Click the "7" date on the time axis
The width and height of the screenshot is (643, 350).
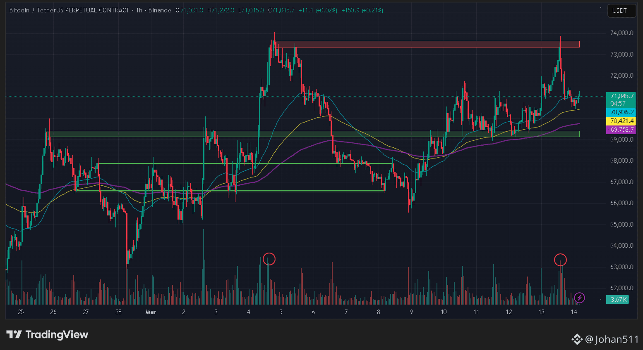[x=346, y=312]
